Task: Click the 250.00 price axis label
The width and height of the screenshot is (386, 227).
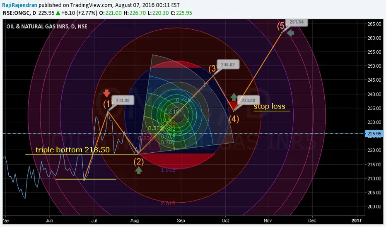Action: click(374, 66)
